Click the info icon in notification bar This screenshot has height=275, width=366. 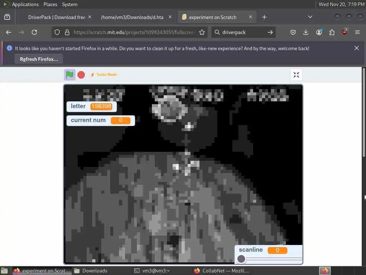pyautogui.click(x=9, y=48)
